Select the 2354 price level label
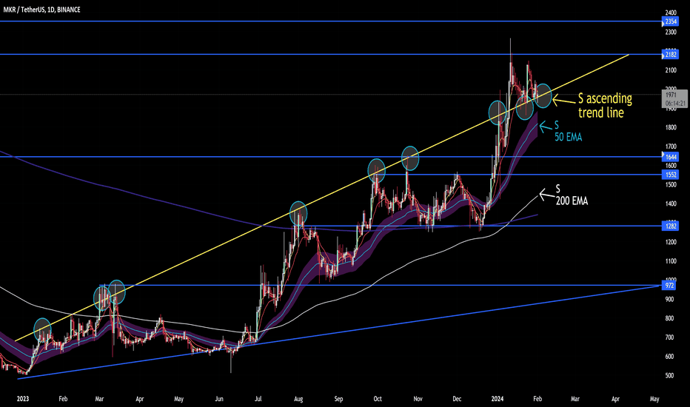The height and width of the screenshot is (407, 690). (671, 21)
